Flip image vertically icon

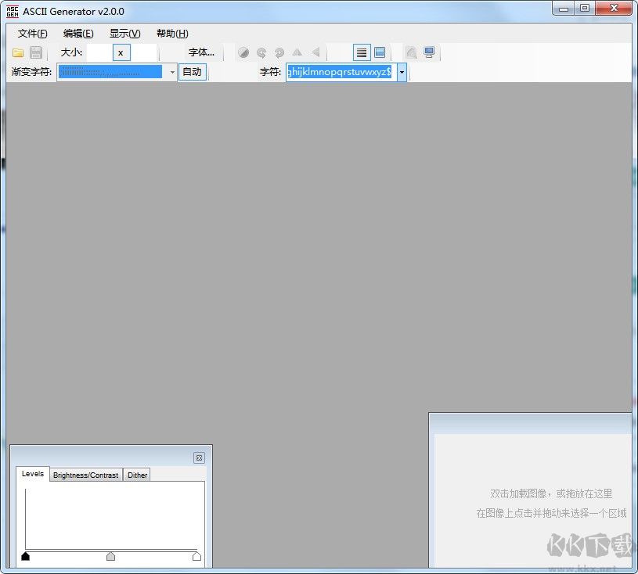(315, 53)
